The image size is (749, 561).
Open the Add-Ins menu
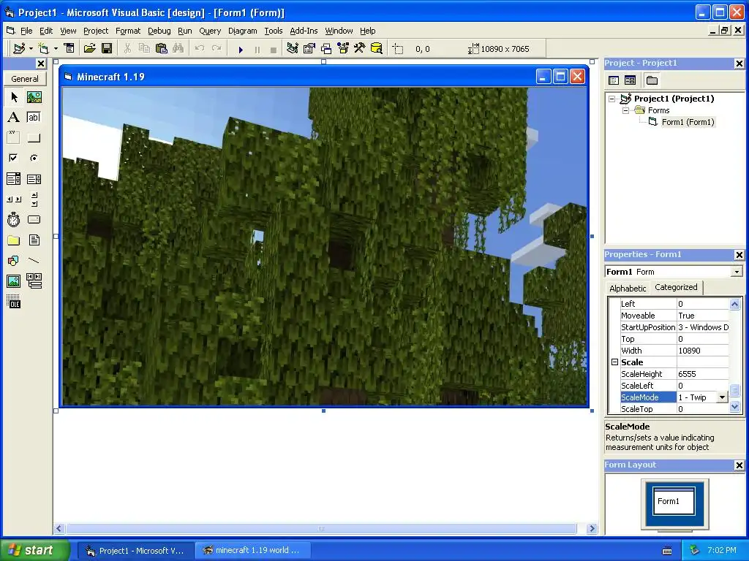click(304, 31)
